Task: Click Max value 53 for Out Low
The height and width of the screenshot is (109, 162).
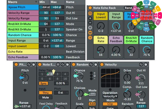Action: pos(57,18)
